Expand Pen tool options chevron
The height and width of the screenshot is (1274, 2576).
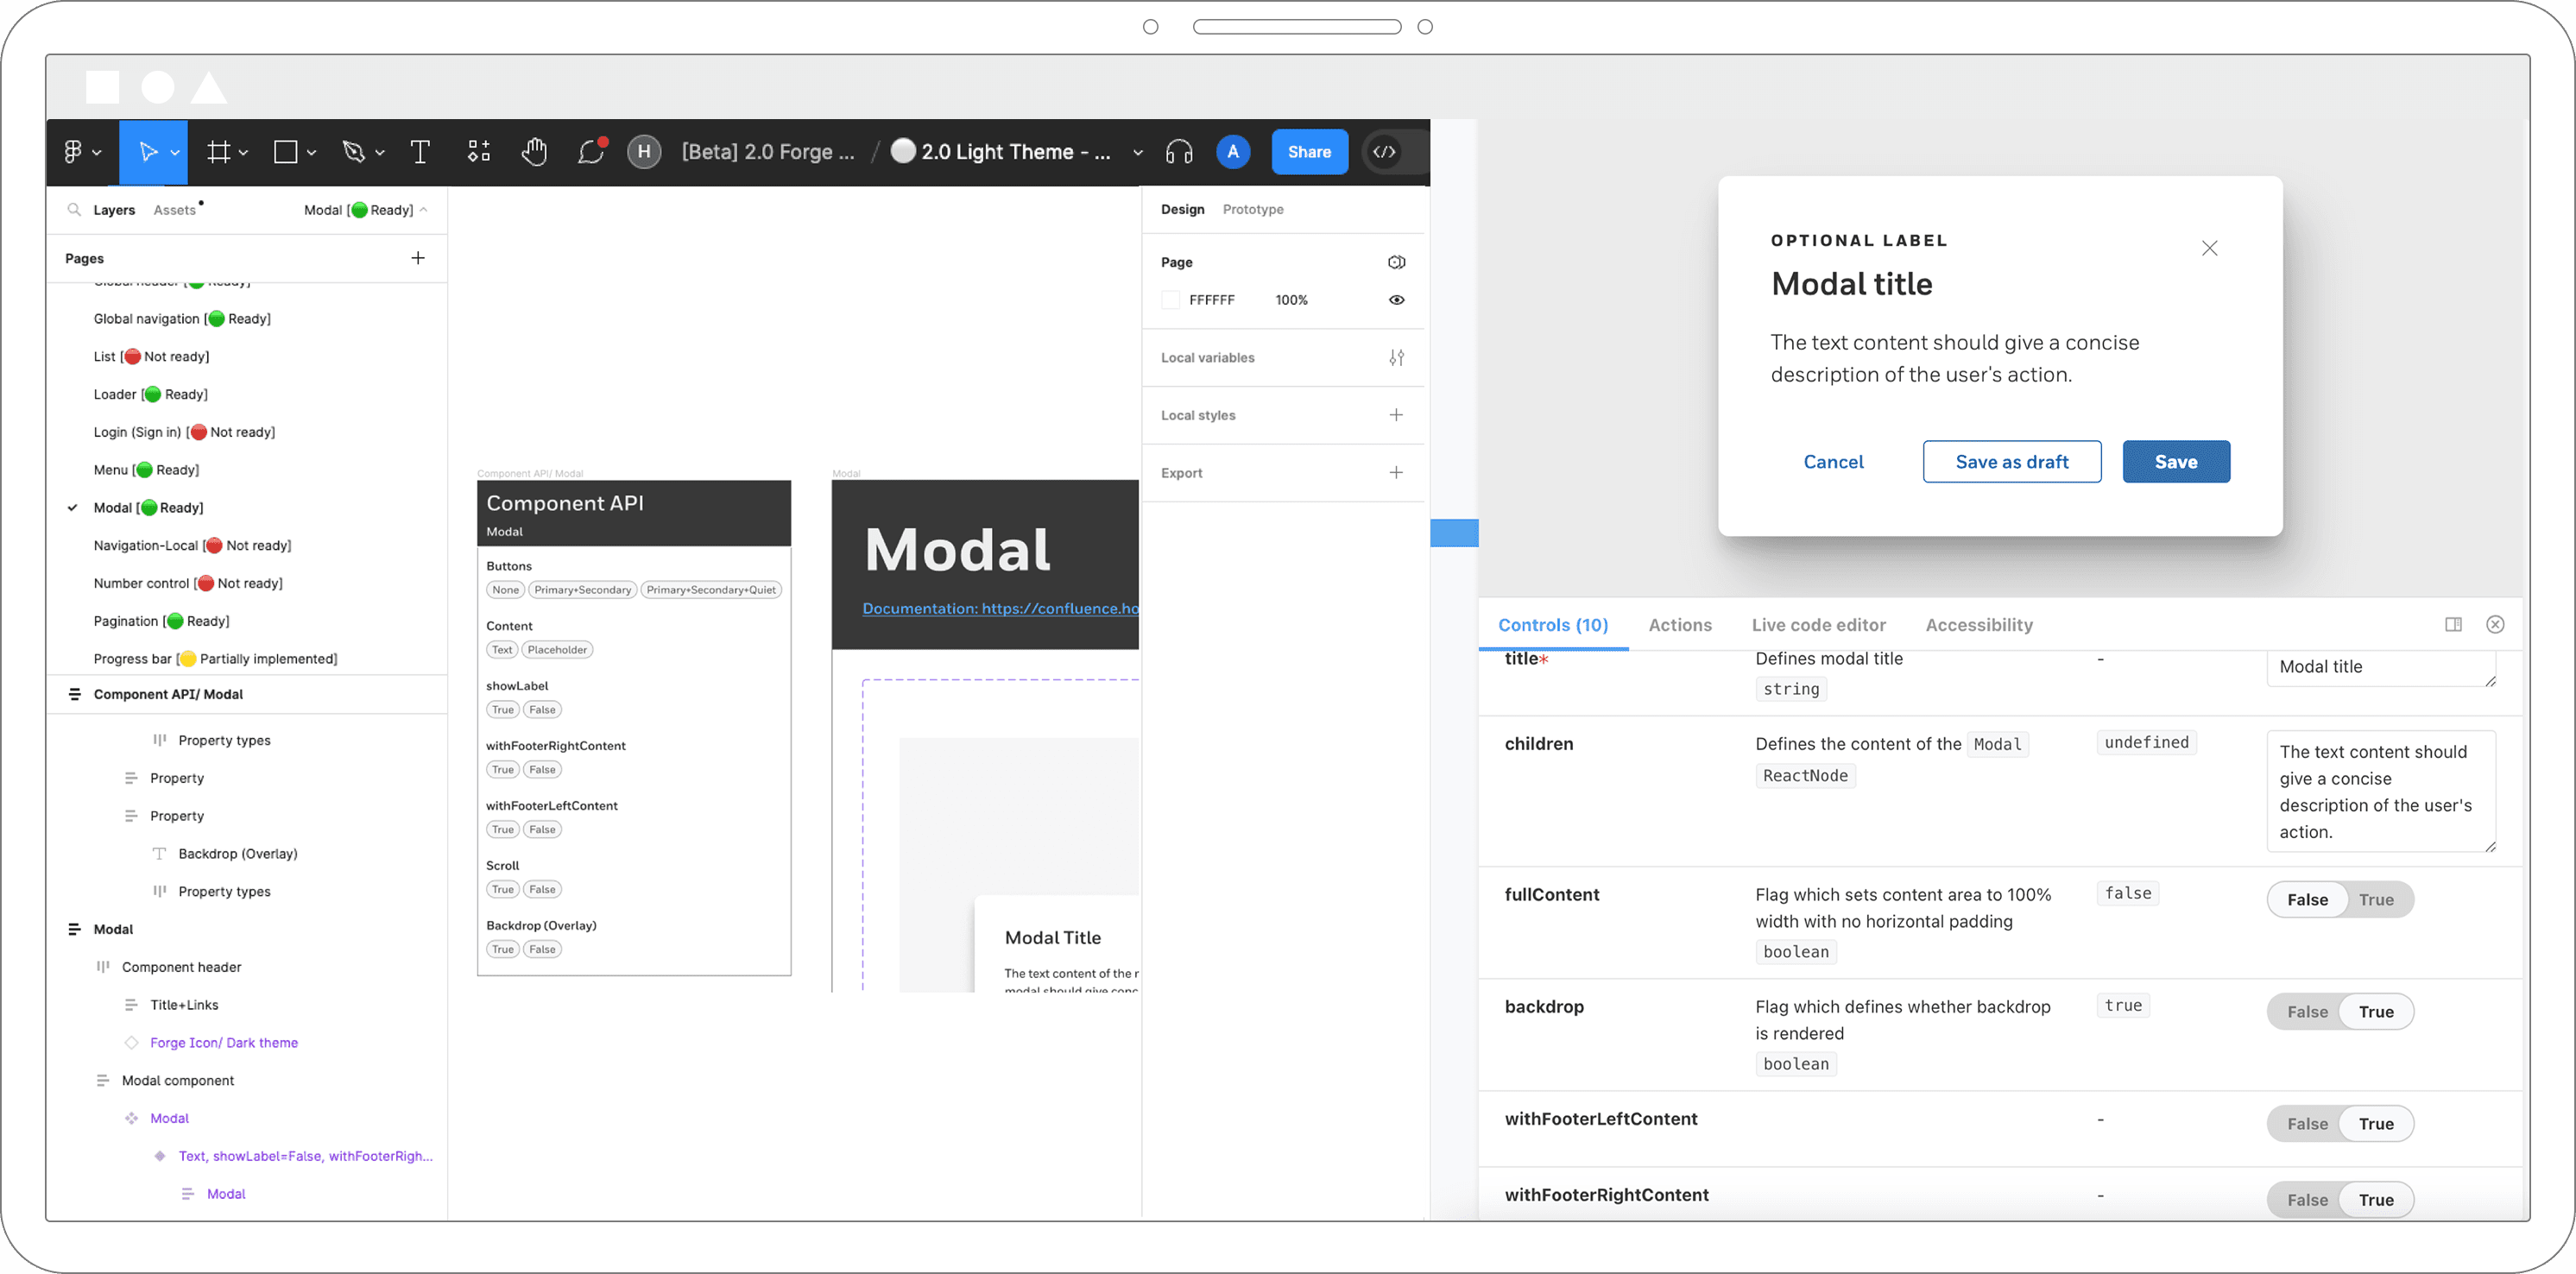coord(380,153)
